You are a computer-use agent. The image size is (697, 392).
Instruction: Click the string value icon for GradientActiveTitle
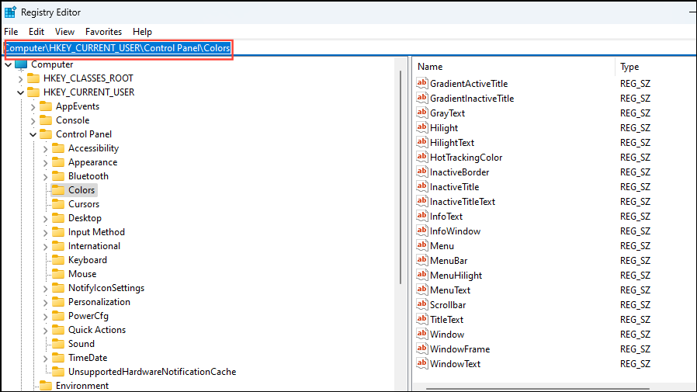421,83
